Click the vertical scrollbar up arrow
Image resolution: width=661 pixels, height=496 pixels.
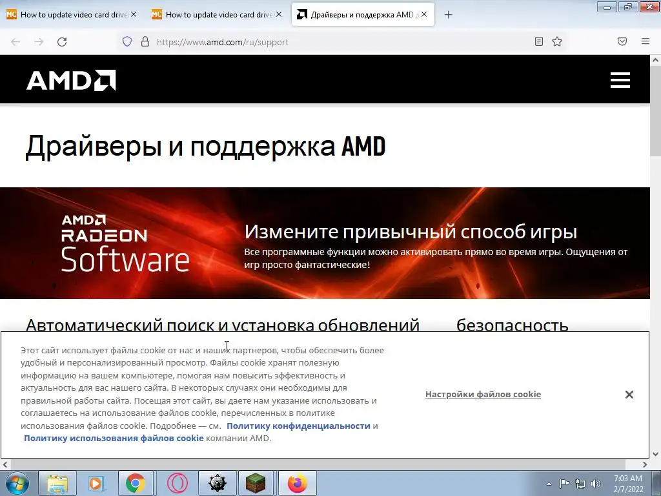656,60
